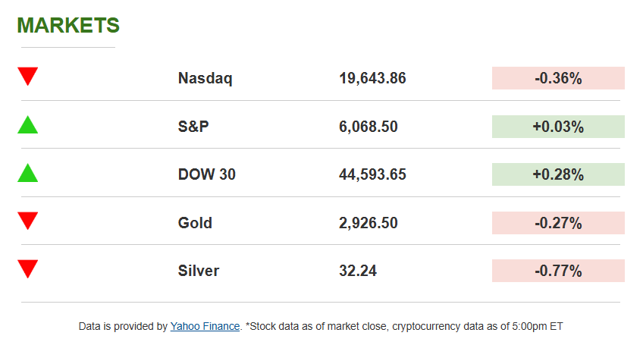Click the Nasdaq value 19,643.86
This screenshot has width=643, height=342.
pyautogui.click(x=372, y=78)
